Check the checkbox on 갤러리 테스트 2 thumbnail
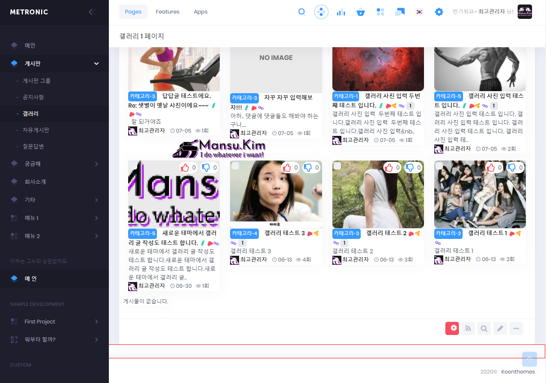The height and width of the screenshot is (383, 546). (x=337, y=166)
